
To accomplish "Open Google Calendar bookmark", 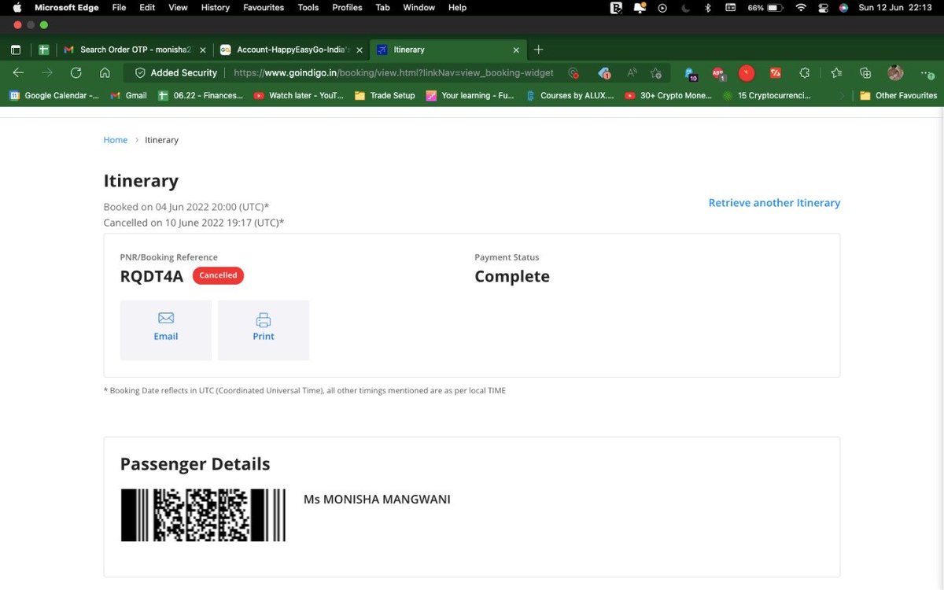I will pos(54,95).
